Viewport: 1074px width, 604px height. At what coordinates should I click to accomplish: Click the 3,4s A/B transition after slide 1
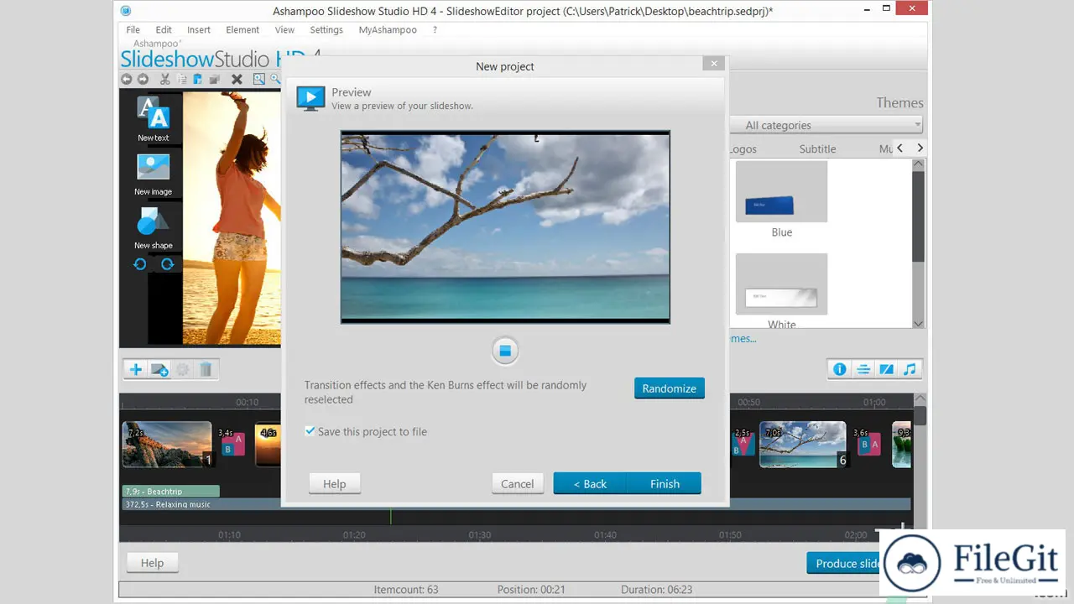tap(232, 443)
